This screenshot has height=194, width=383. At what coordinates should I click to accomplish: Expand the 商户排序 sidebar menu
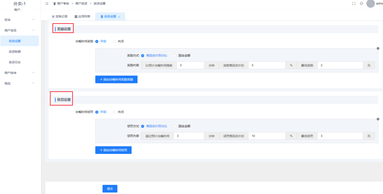(x=20, y=73)
